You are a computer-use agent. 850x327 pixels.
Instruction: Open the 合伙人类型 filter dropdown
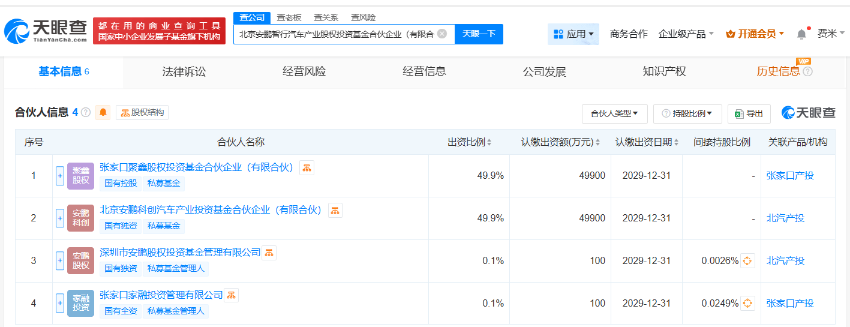614,113
